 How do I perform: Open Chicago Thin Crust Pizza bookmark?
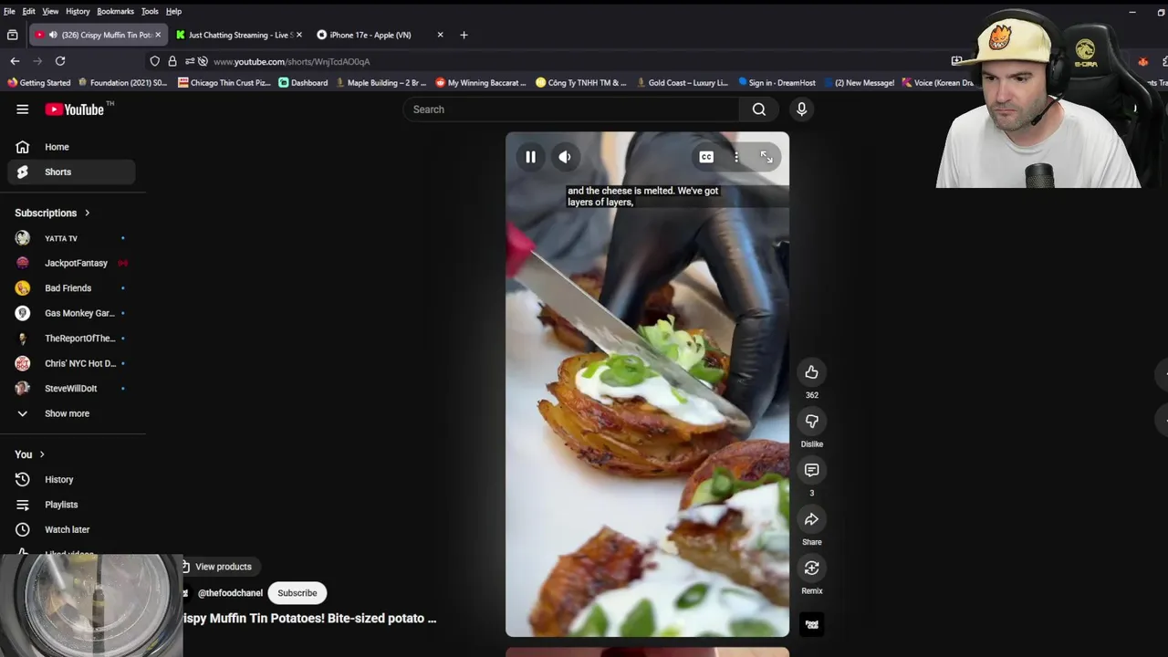[x=224, y=83]
